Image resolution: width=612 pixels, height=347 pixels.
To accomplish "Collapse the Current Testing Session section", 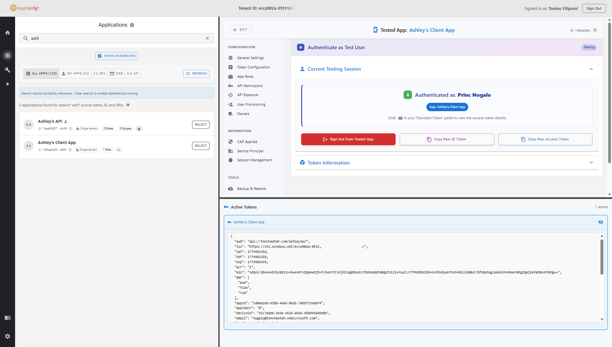I will (591, 69).
